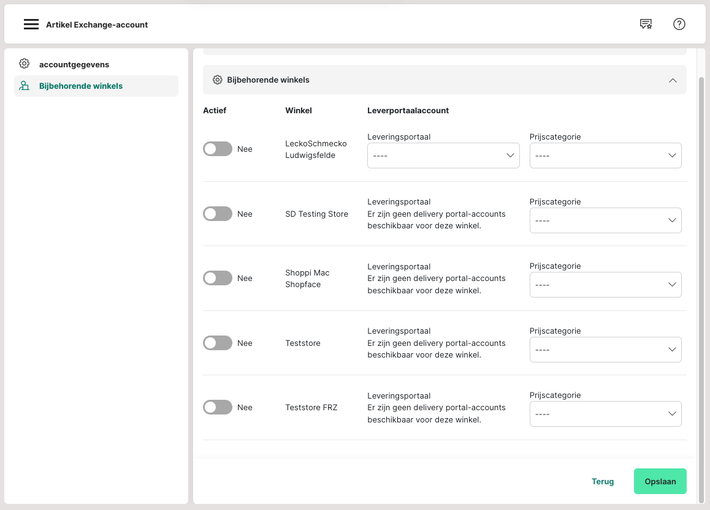The image size is (710, 510).
Task: Collapse the Bijbehorende winkels section chevron
Action: 673,80
